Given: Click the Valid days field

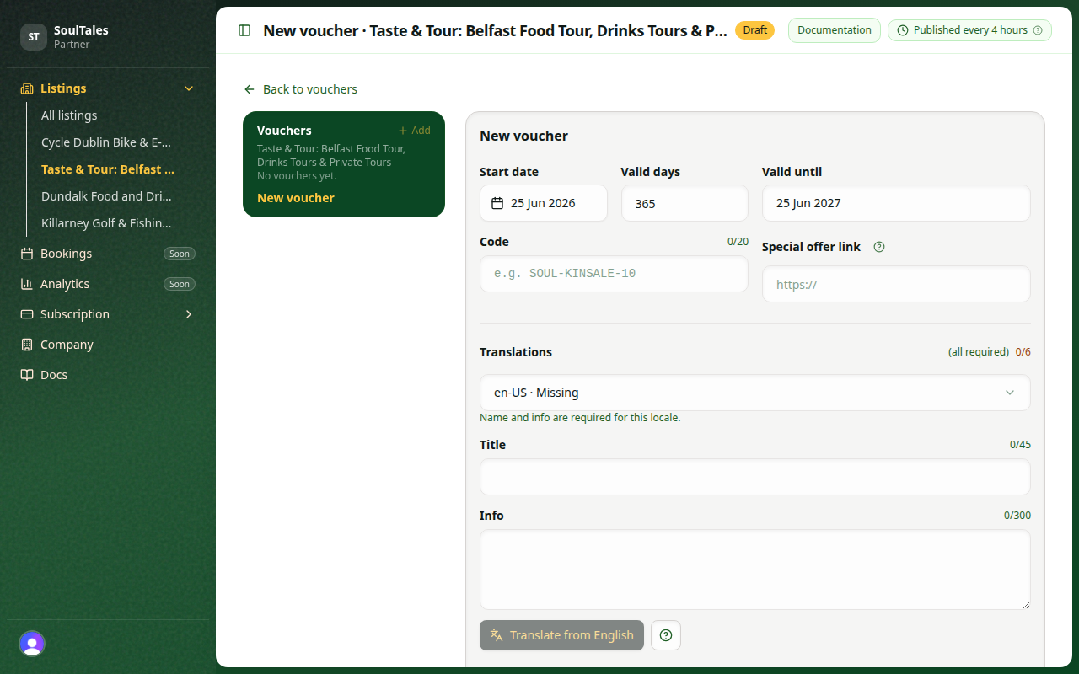Looking at the screenshot, I should (684, 203).
